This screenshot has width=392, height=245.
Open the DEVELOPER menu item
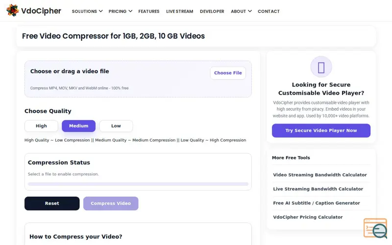(212, 11)
